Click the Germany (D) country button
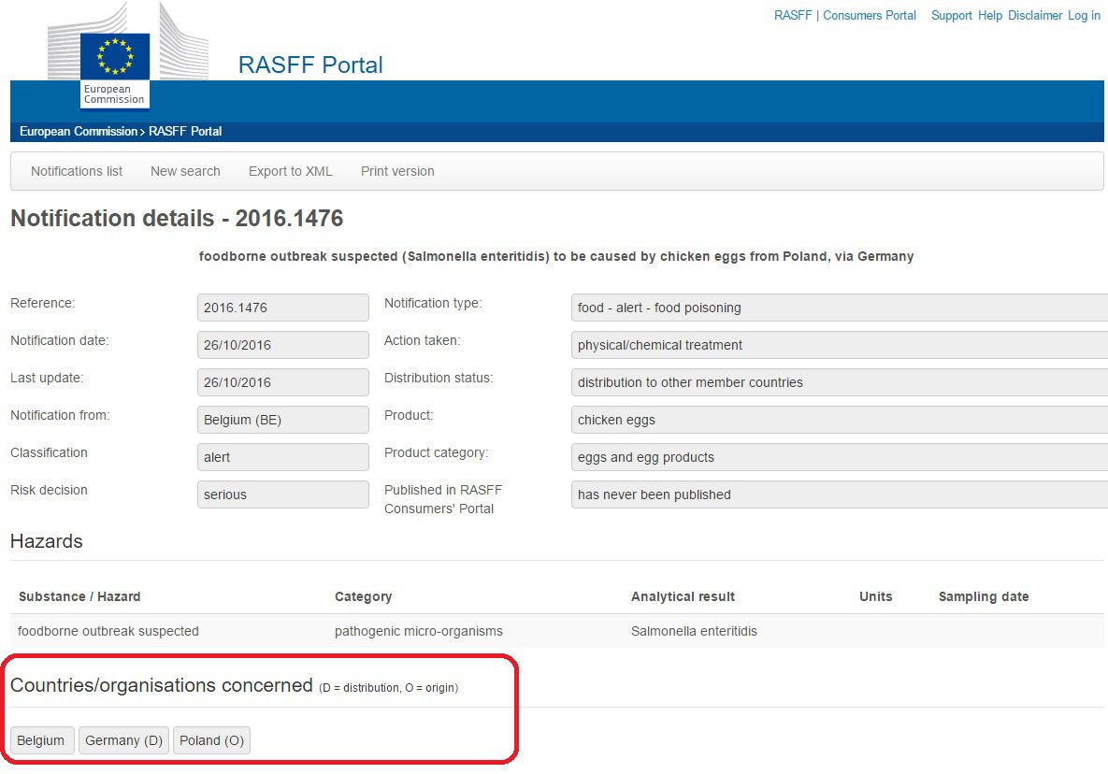Screen dimensions: 1108x774 coord(123,740)
